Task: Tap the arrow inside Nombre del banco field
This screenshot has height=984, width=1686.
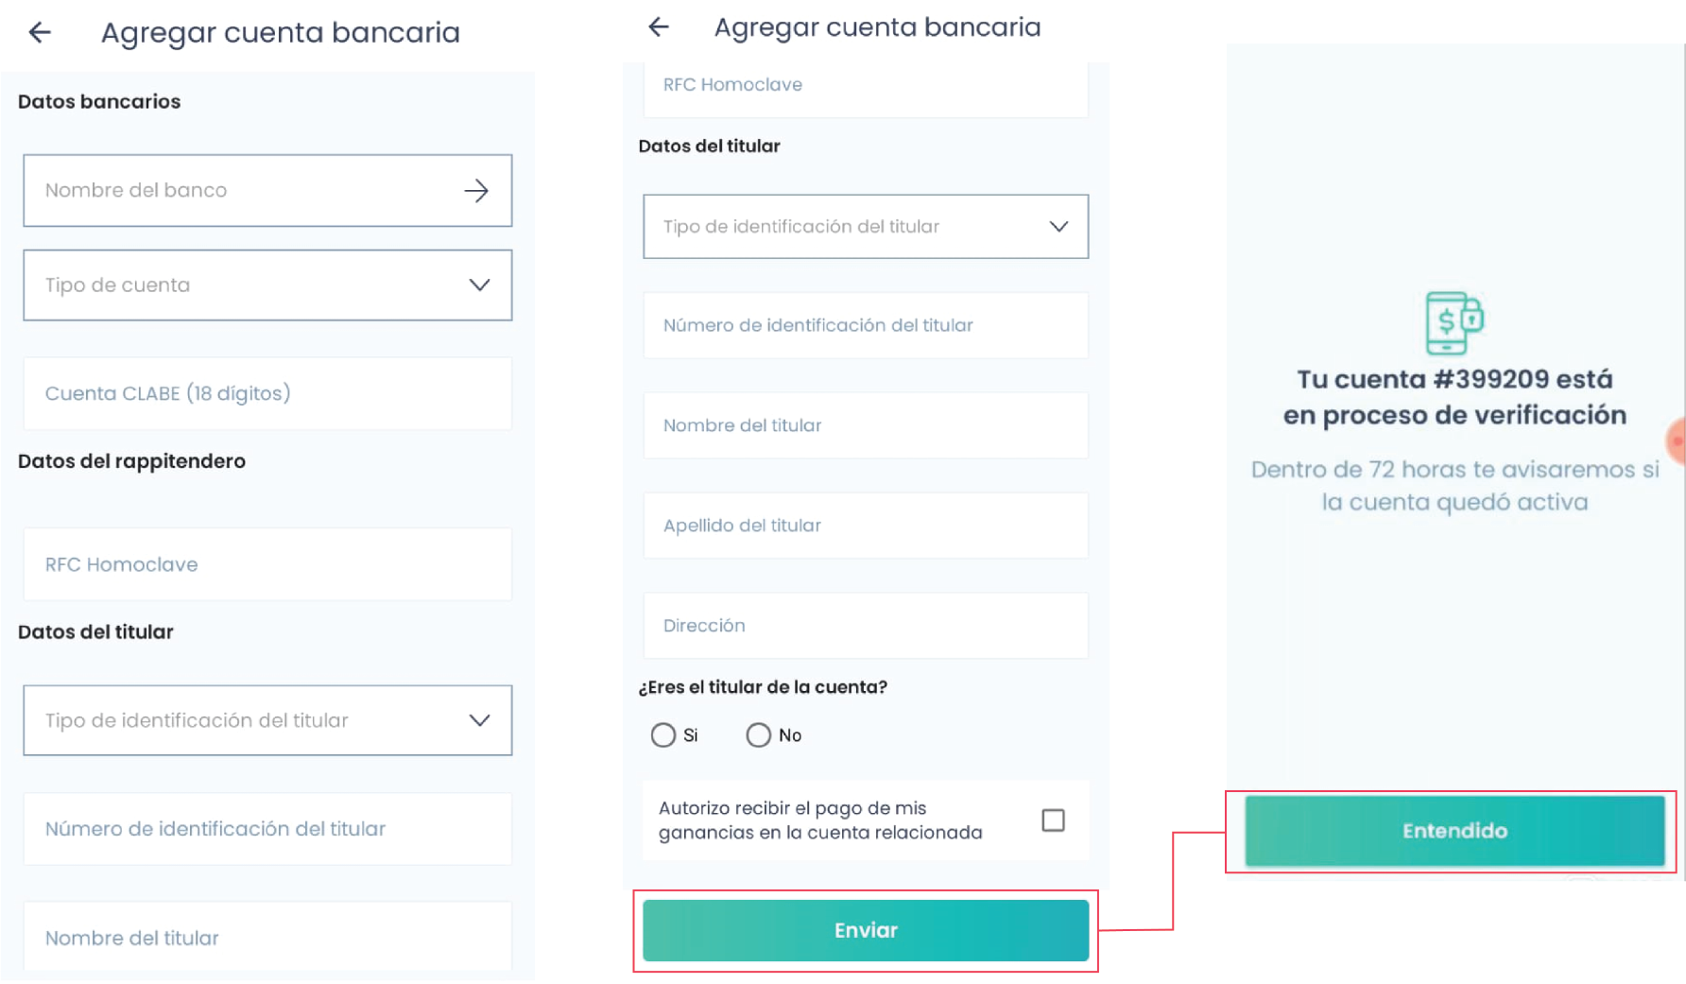Action: click(x=478, y=190)
